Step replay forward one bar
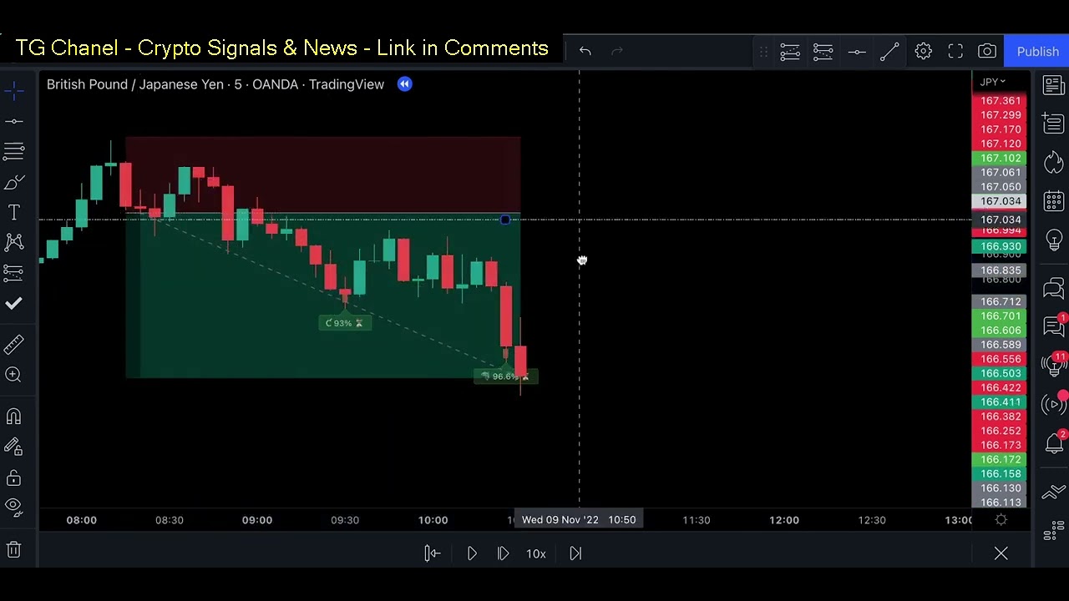Screen dimensions: 1069x601 503,553
